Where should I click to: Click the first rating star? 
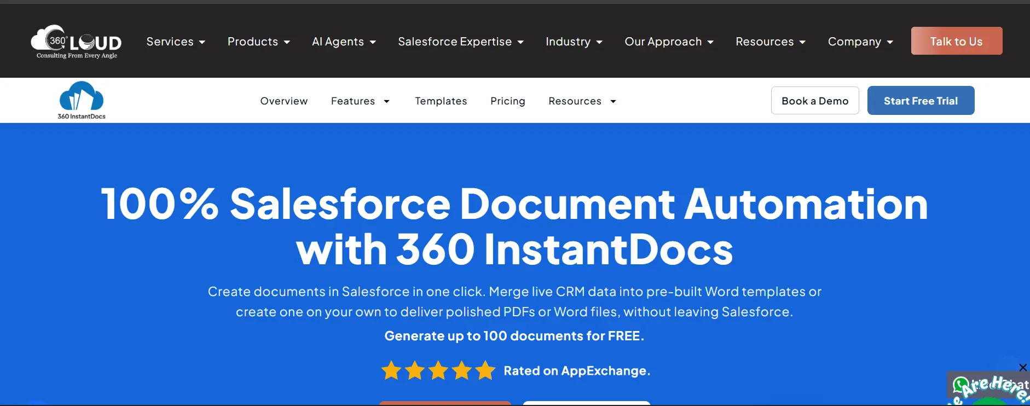point(391,370)
